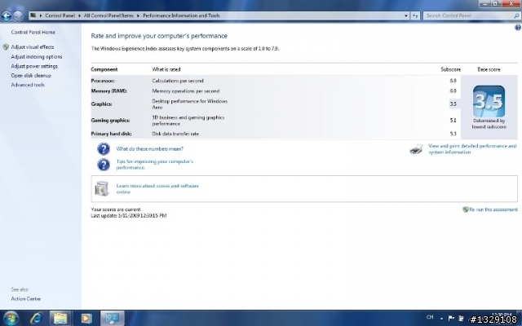Viewport: 522px width, 326px height.
Task: Open Advanced tools
Action: [x=28, y=85]
